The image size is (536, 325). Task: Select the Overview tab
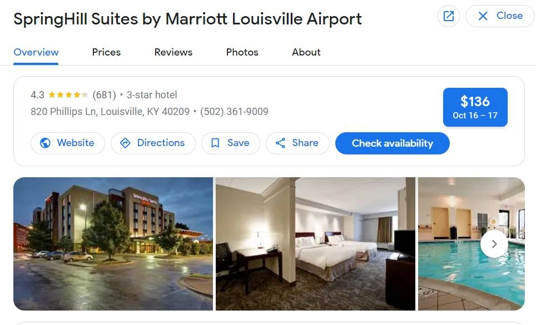(36, 52)
